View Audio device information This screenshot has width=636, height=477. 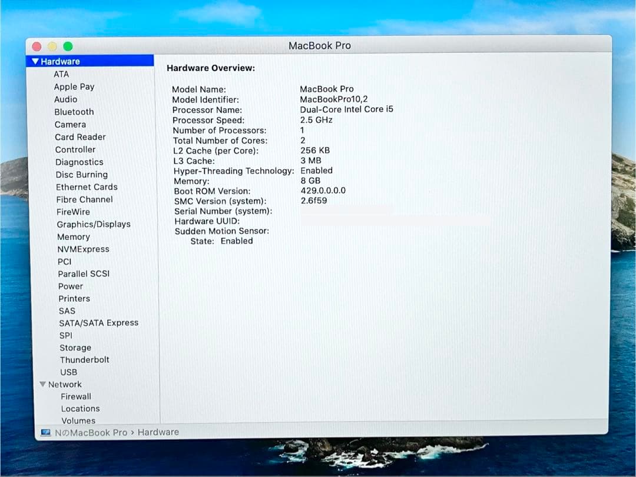pyautogui.click(x=65, y=99)
